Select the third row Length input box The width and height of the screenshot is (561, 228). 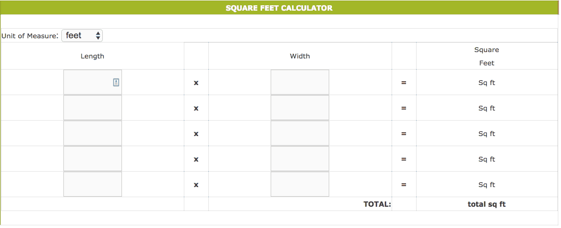tap(92, 133)
